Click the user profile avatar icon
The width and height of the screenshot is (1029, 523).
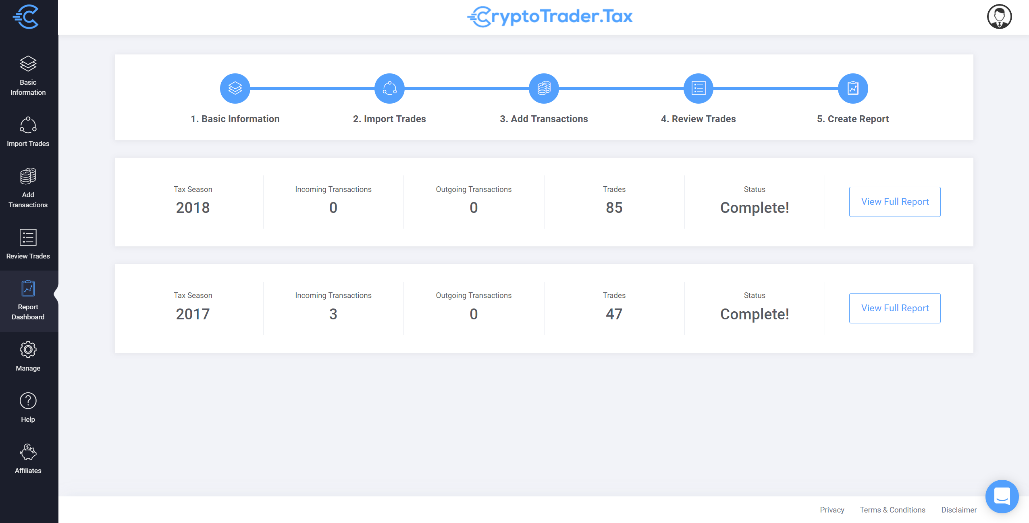click(x=999, y=17)
